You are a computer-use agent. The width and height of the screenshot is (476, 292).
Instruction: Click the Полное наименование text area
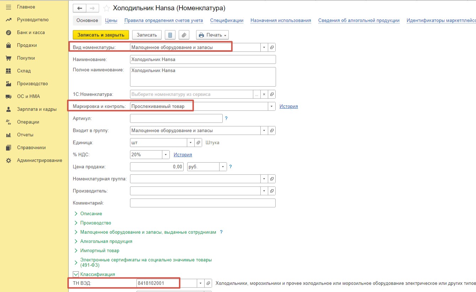(203, 77)
